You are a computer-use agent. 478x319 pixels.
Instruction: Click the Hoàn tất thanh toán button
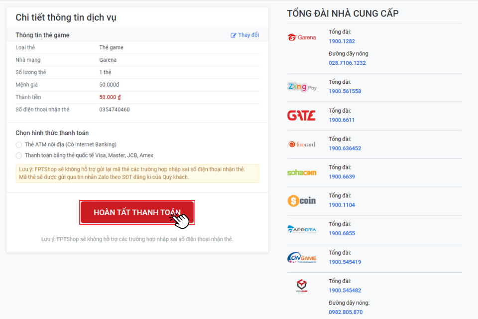tap(137, 212)
